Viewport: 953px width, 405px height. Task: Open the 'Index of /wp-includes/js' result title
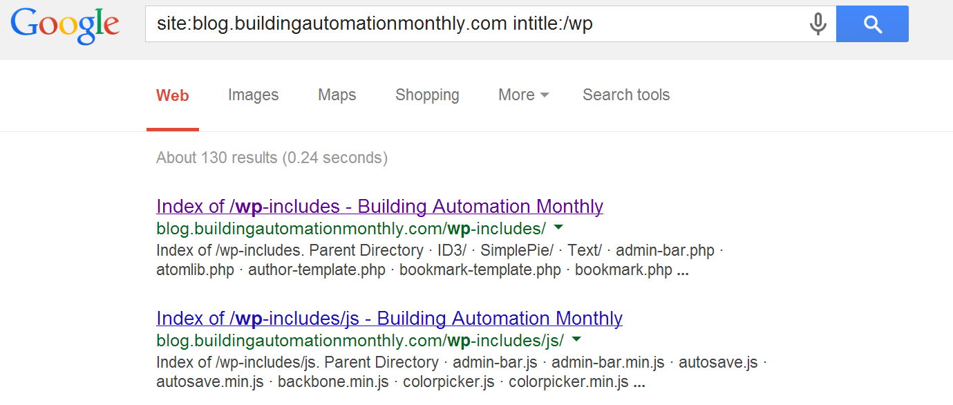390,318
